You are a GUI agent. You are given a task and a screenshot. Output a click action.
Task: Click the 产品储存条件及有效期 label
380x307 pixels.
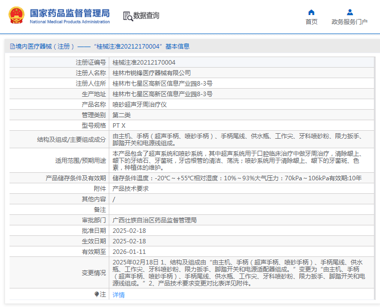pos(76,178)
